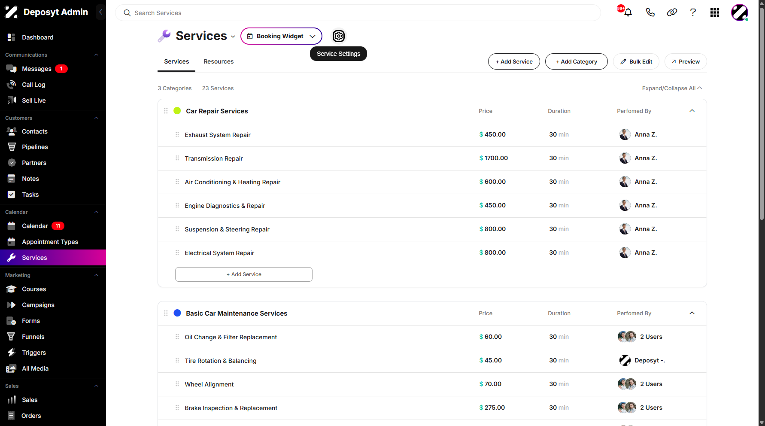The height and width of the screenshot is (426, 765).
Task: Toggle Expand/Collapse All
Action: (672, 88)
